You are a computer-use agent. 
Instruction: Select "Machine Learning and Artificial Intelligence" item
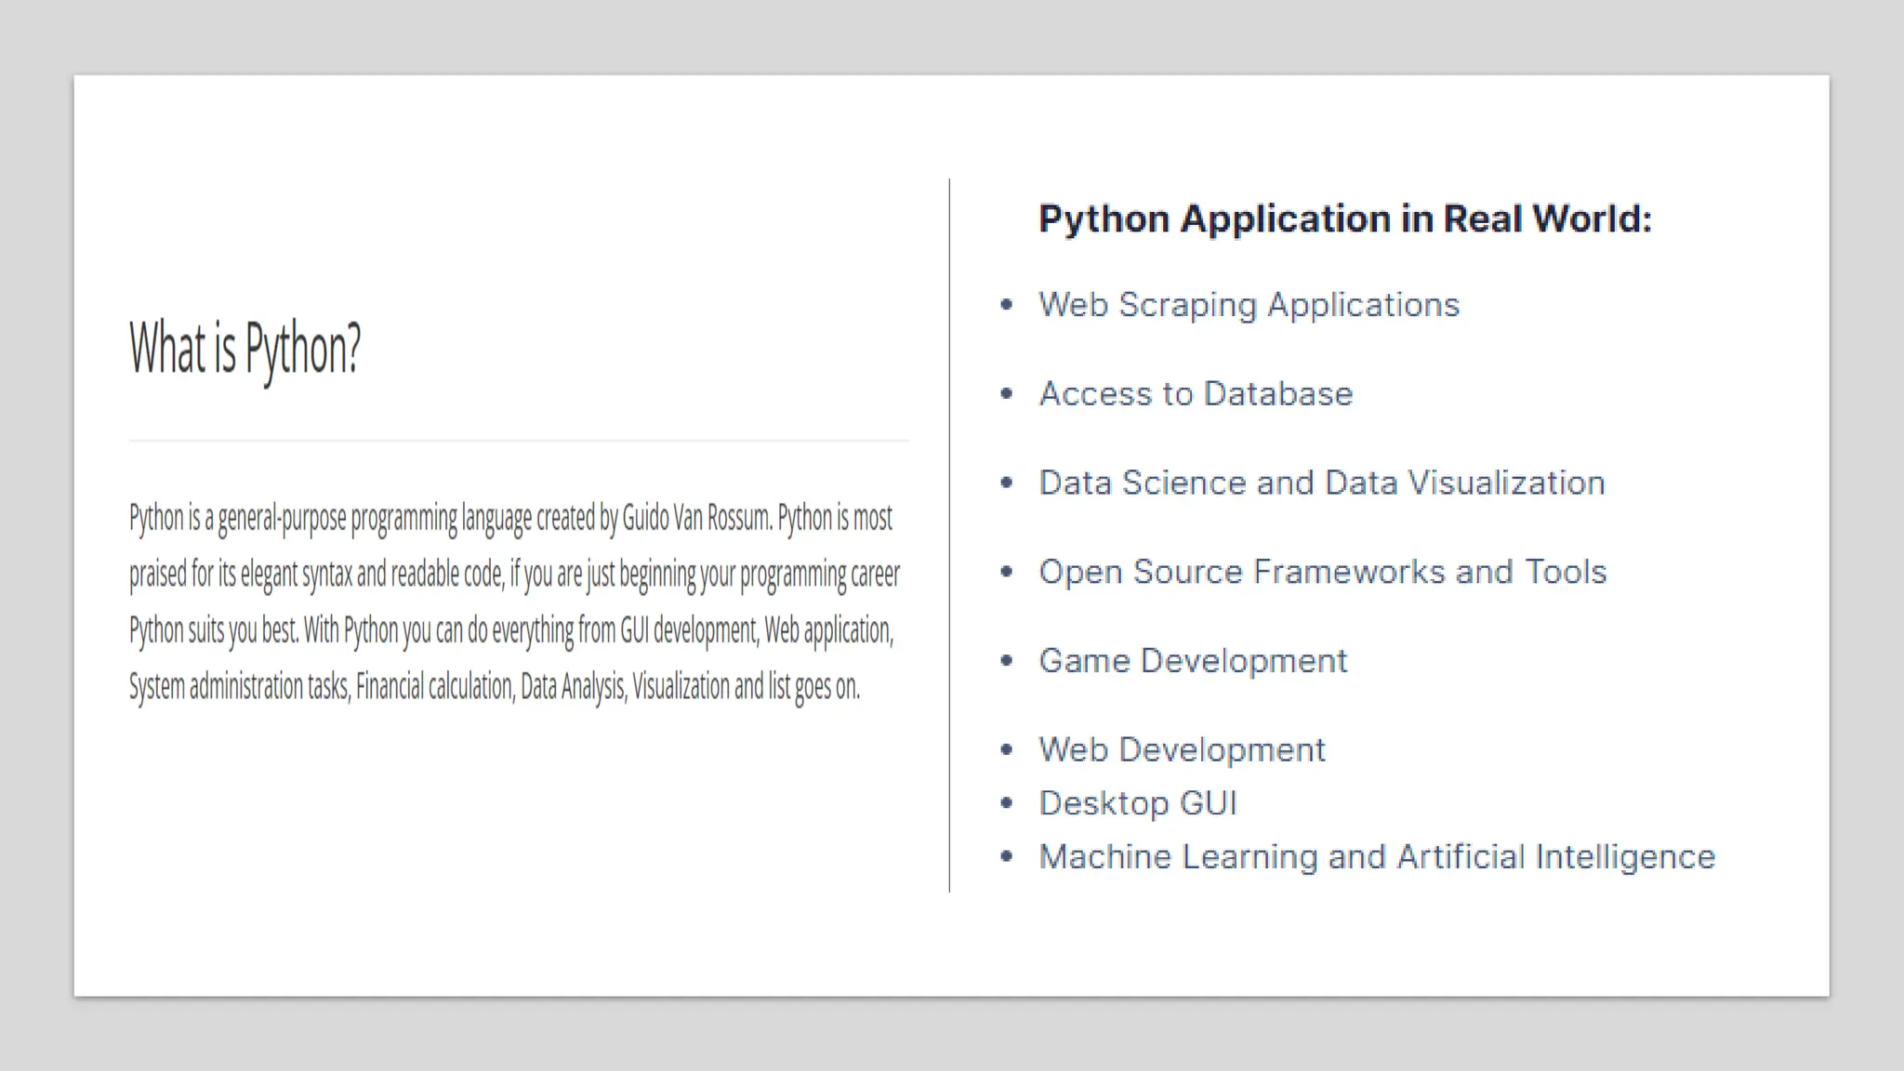[1377, 857]
